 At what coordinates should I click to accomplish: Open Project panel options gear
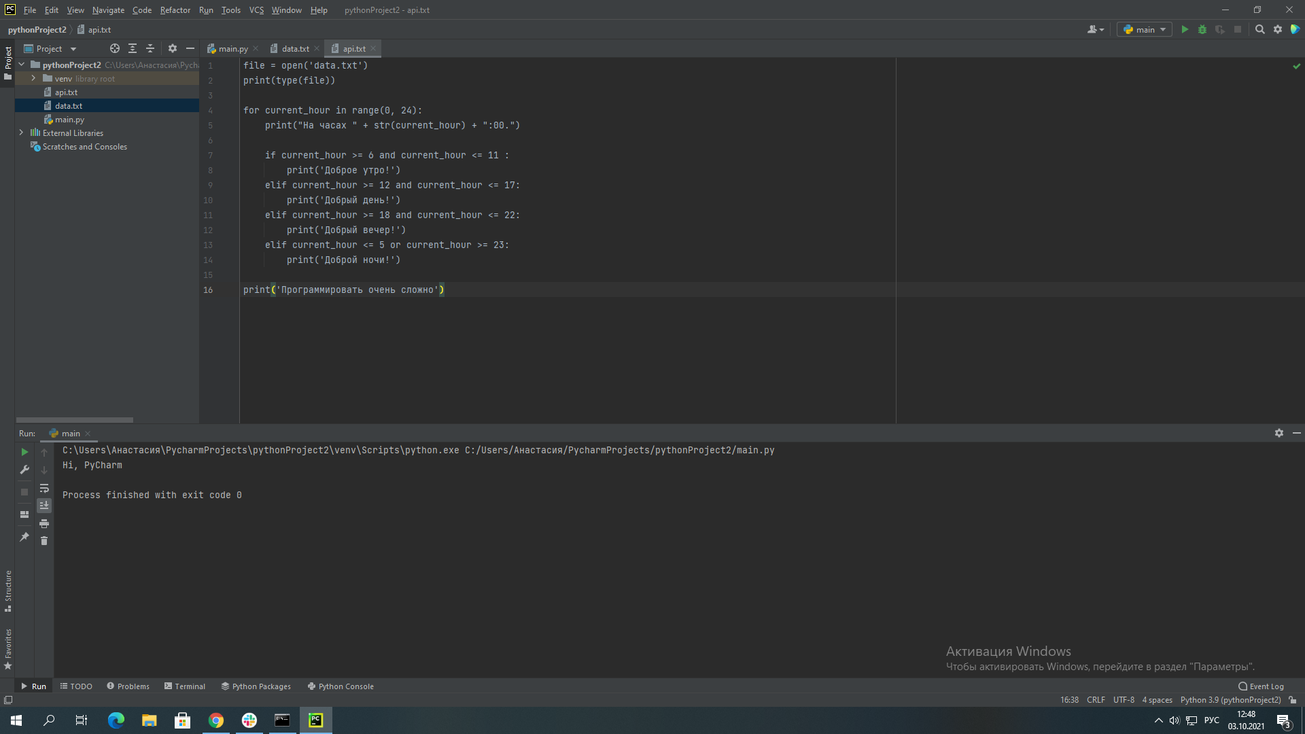[173, 49]
